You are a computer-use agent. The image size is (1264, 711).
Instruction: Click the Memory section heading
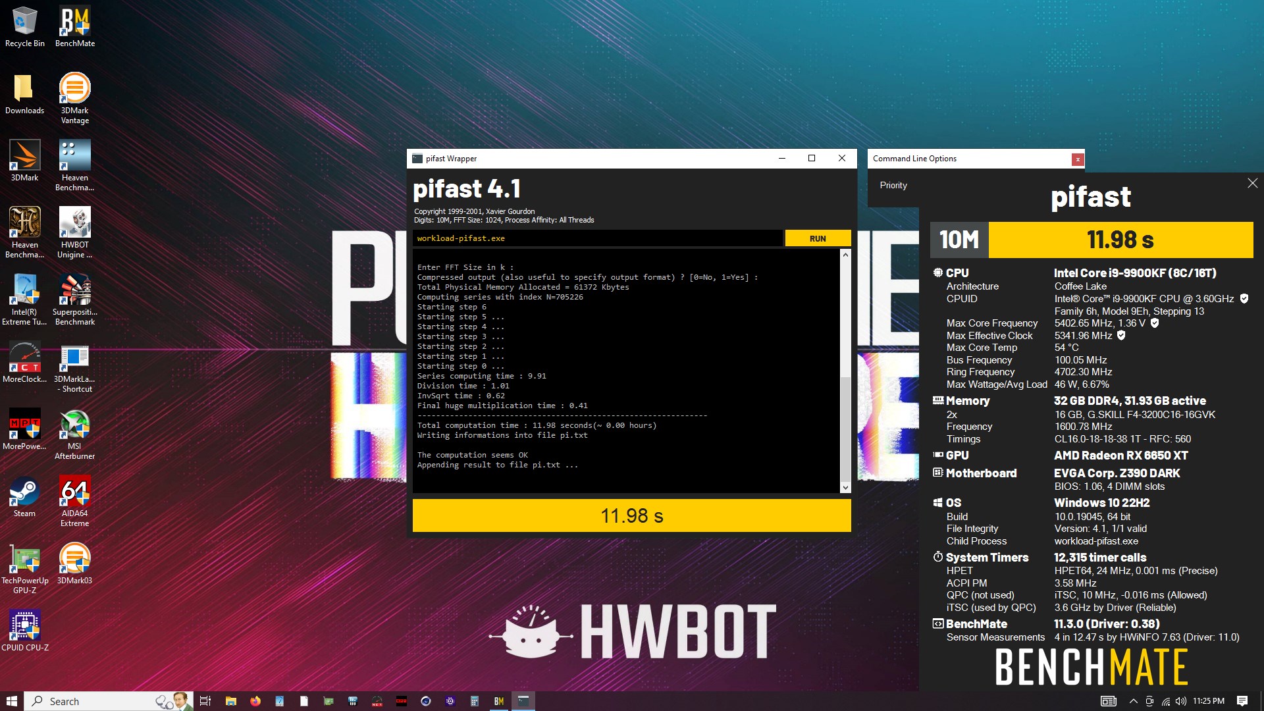[967, 401]
